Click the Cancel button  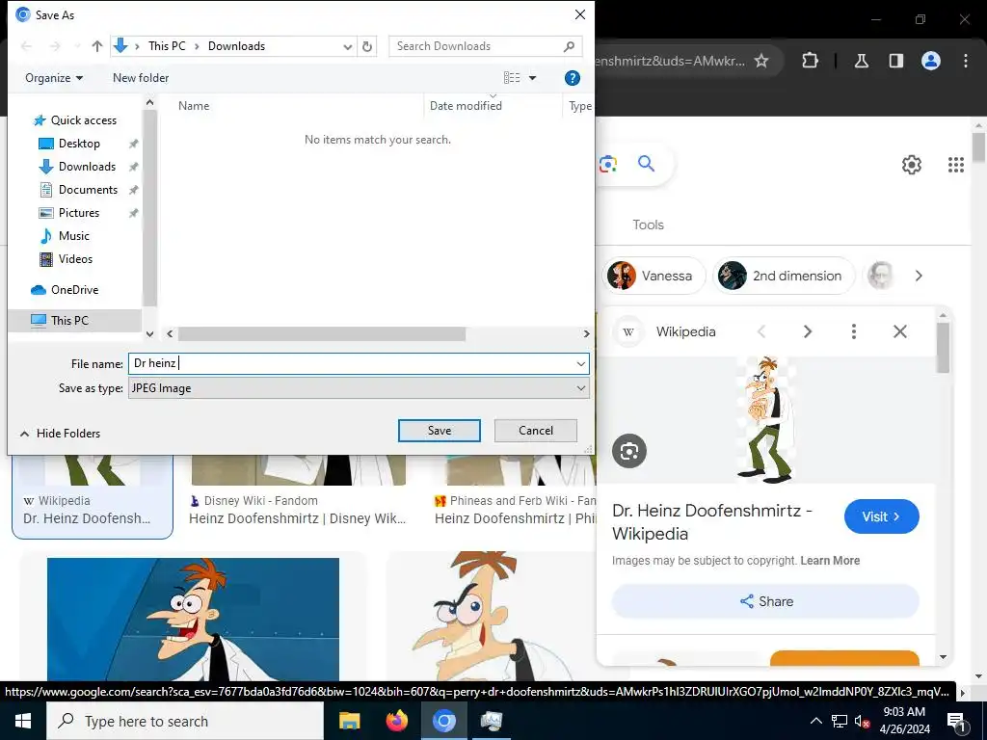point(536,431)
